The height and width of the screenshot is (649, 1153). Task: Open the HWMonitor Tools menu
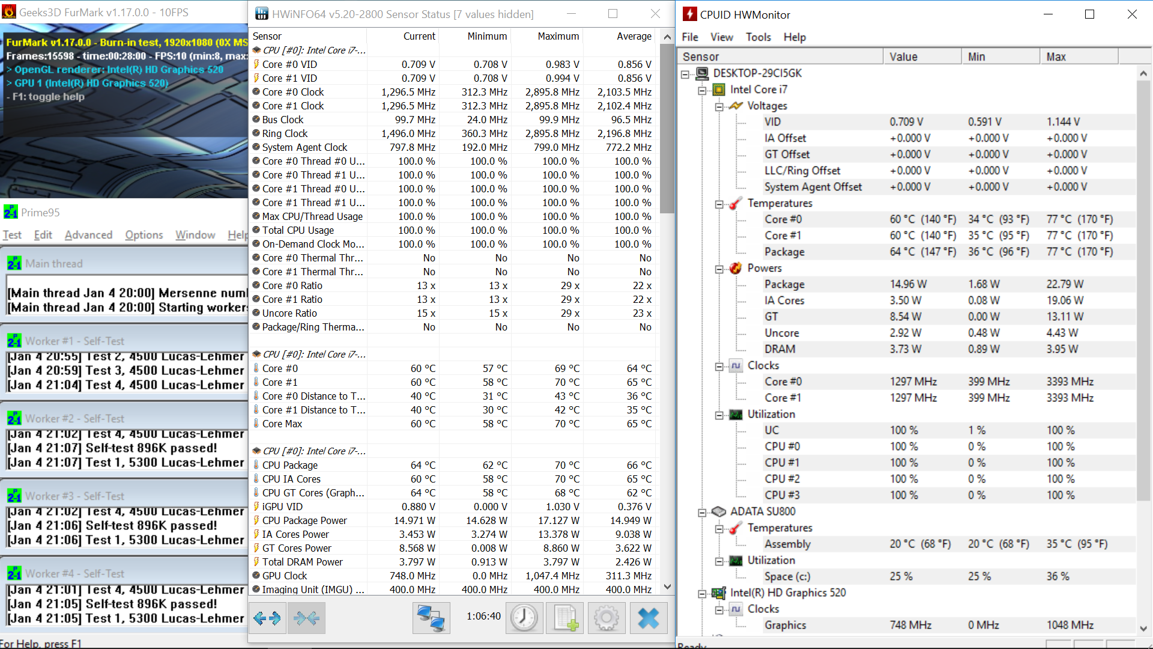(758, 37)
